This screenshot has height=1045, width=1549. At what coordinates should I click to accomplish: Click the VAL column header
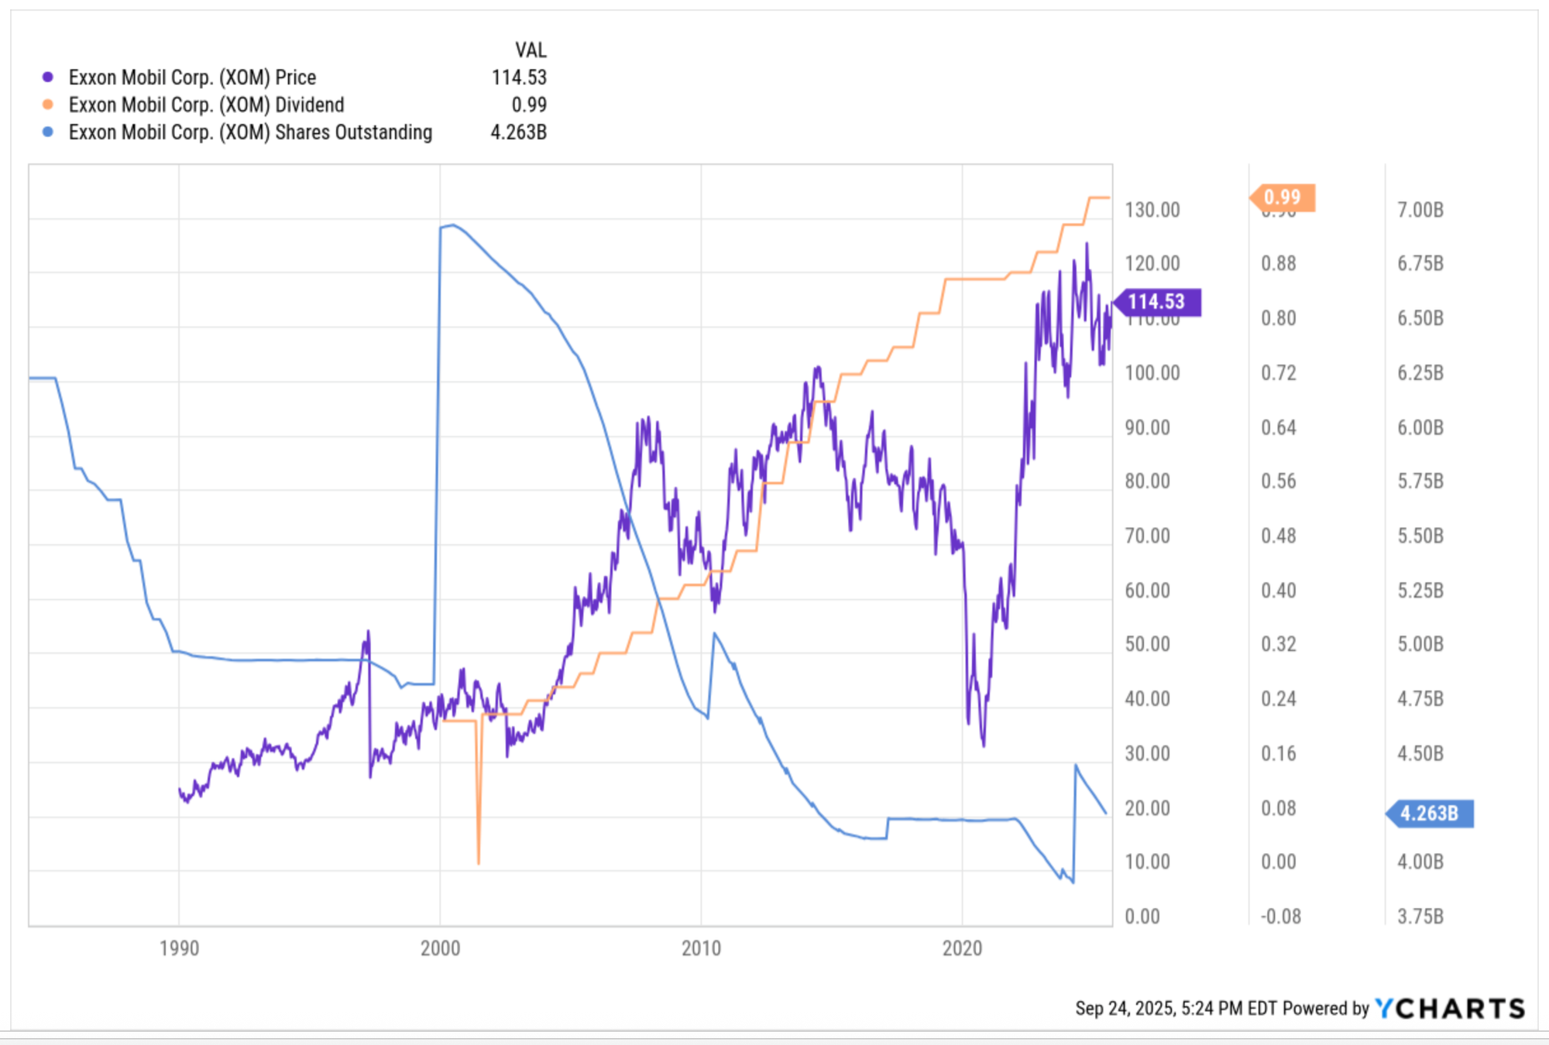531,50
